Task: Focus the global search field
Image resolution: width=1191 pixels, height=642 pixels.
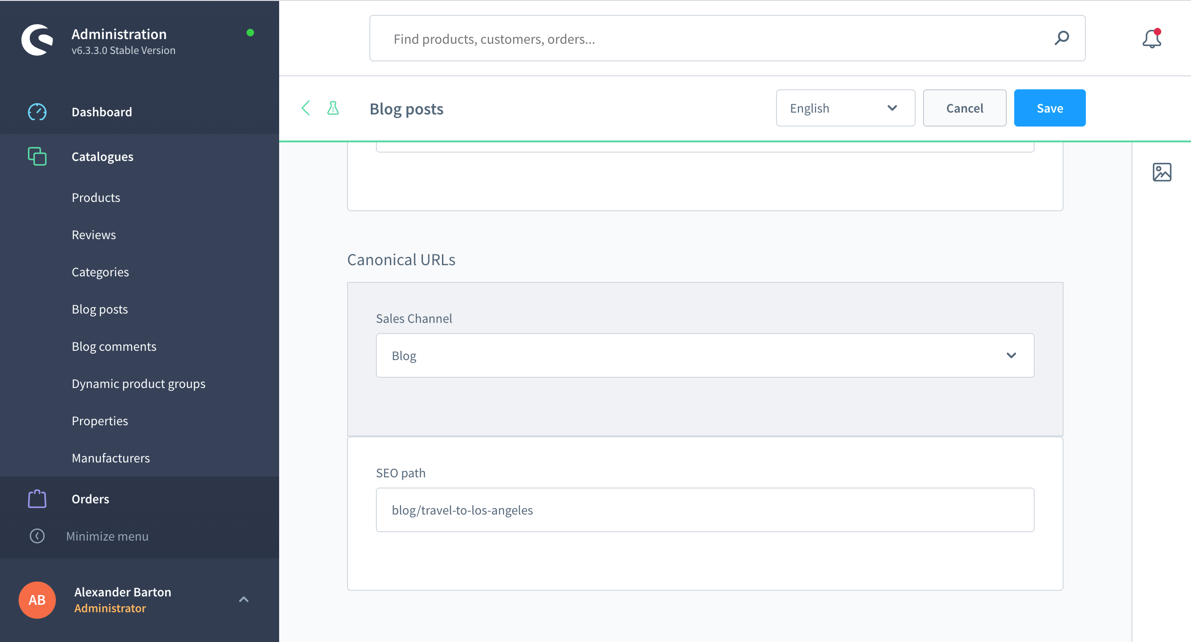Action: pos(716,39)
